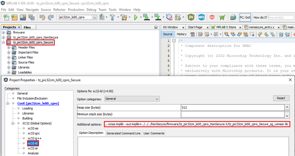Open the pic32cm_ls00_cpro configuration dropdown
Image resolution: width=295 pixels, height=156 pixels.
94,17
